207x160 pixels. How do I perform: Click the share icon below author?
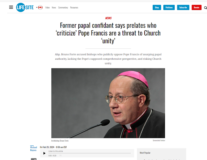(34, 159)
